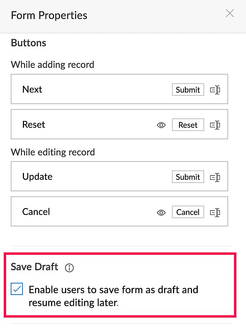Toggle visibility eye for Cancel button
The width and height of the screenshot is (246, 333).
[x=161, y=212]
